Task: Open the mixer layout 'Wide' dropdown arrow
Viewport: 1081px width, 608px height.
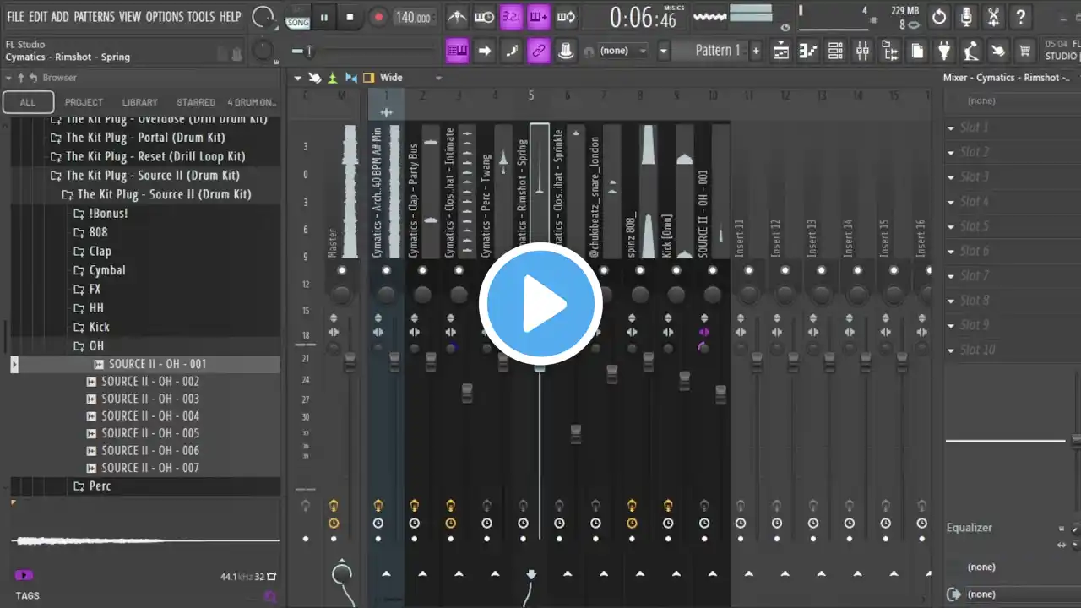Action: [x=437, y=78]
